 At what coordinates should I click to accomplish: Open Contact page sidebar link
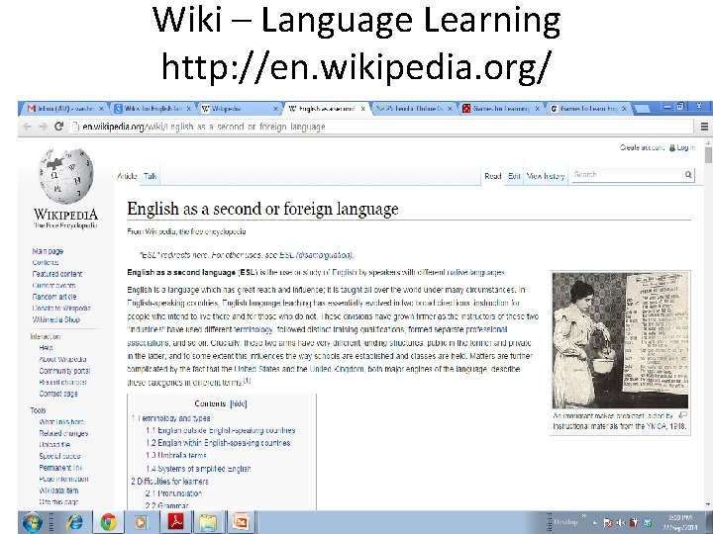coord(58,394)
